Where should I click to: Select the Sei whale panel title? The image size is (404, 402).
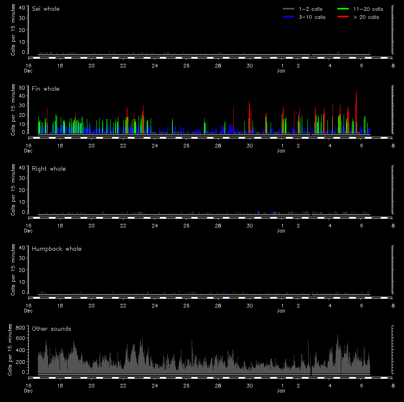(46, 9)
